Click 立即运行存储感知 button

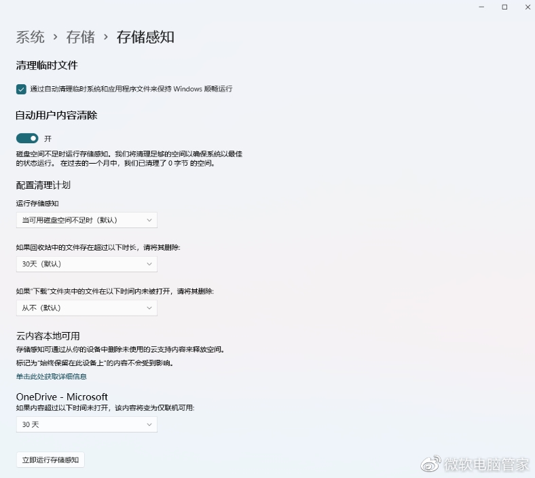tap(50, 460)
